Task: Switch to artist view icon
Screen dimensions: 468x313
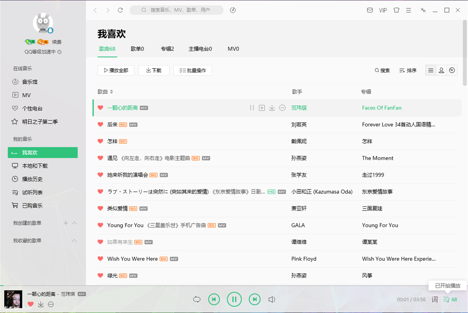Action: pos(441,70)
